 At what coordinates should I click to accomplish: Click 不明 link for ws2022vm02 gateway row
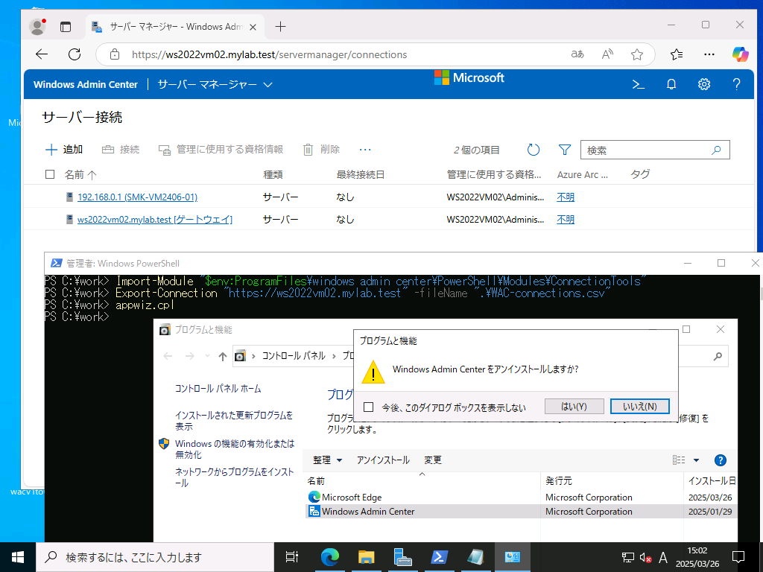tap(566, 220)
